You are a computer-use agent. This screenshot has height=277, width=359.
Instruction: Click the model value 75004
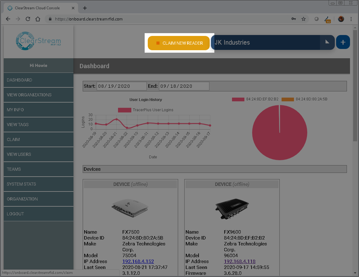point(129,255)
